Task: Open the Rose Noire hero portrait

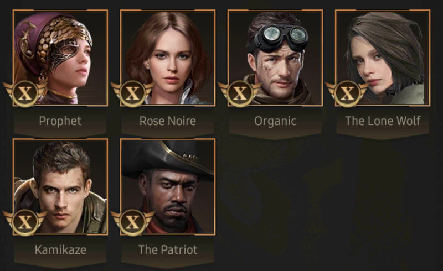Action: point(168,58)
